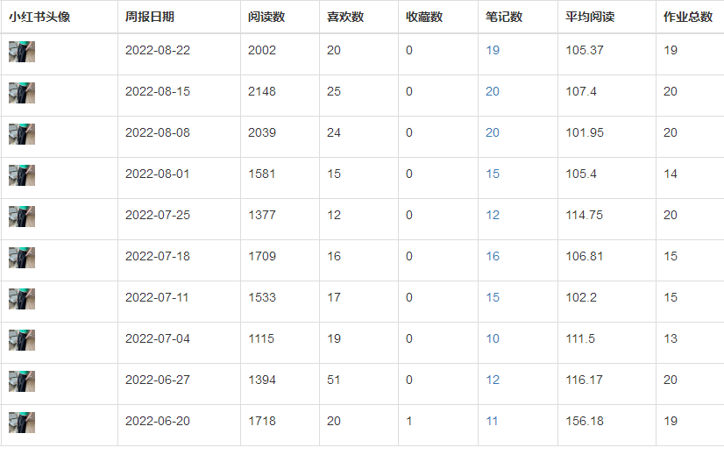Open the notes link 10 for 2022-07-04
Screen dimensions: 724x462
493,338
